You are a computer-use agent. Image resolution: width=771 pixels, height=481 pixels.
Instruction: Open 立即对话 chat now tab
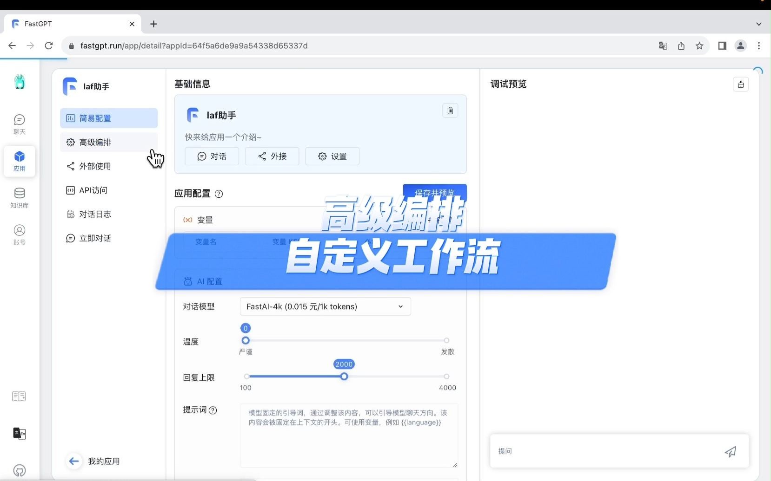coord(109,238)
